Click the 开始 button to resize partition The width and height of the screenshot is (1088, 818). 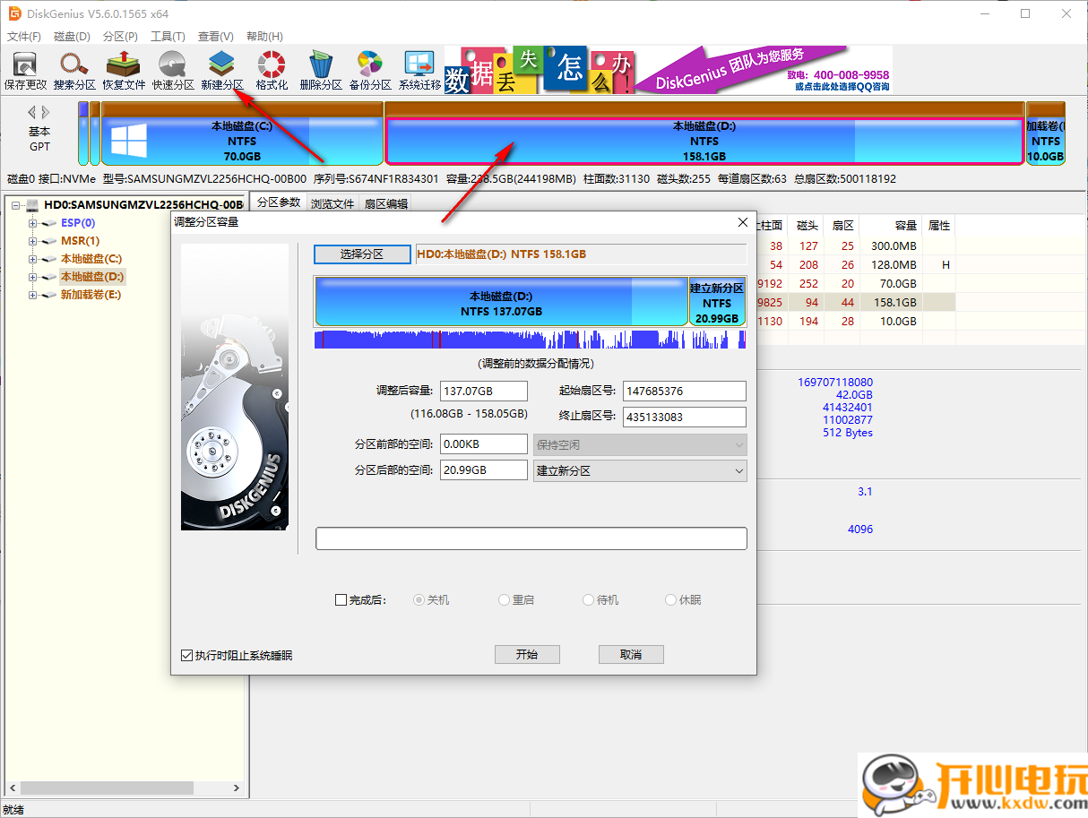(527, 654)
